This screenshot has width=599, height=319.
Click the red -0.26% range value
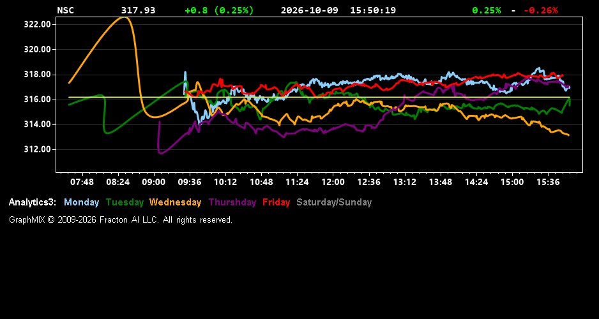coord(540,10)
